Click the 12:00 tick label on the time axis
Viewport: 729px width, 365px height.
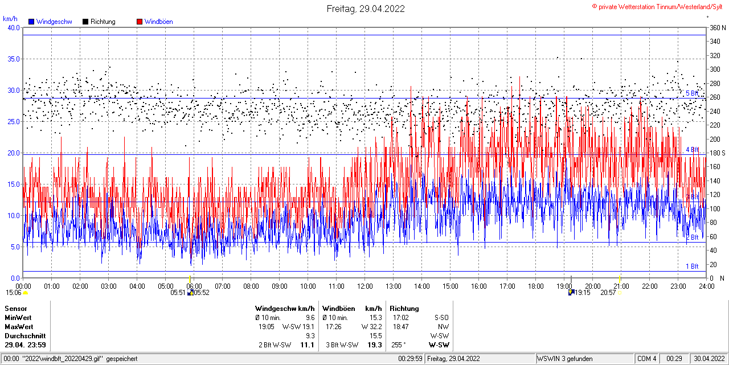(x=364, y=286)
